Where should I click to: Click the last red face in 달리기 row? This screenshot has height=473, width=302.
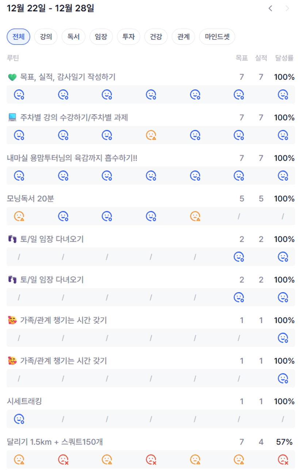coord(283,460)
